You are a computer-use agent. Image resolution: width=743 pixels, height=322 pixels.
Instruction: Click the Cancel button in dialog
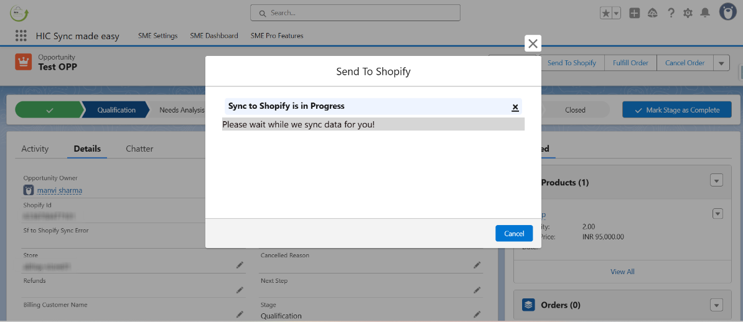514,233
